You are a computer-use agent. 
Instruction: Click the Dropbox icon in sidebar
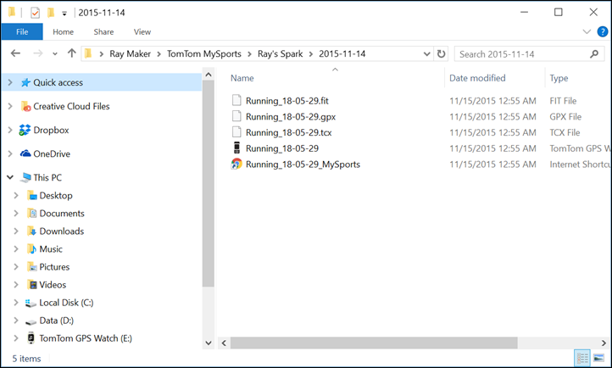[25, 130]
